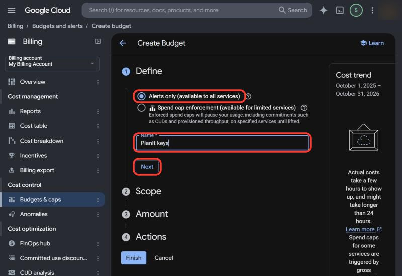Cancel budget creation
The image size is (402, 276).
(x=164, y=258)
